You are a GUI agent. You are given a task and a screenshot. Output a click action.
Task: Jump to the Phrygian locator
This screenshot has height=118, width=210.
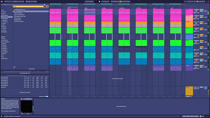[x=104, y=8]
